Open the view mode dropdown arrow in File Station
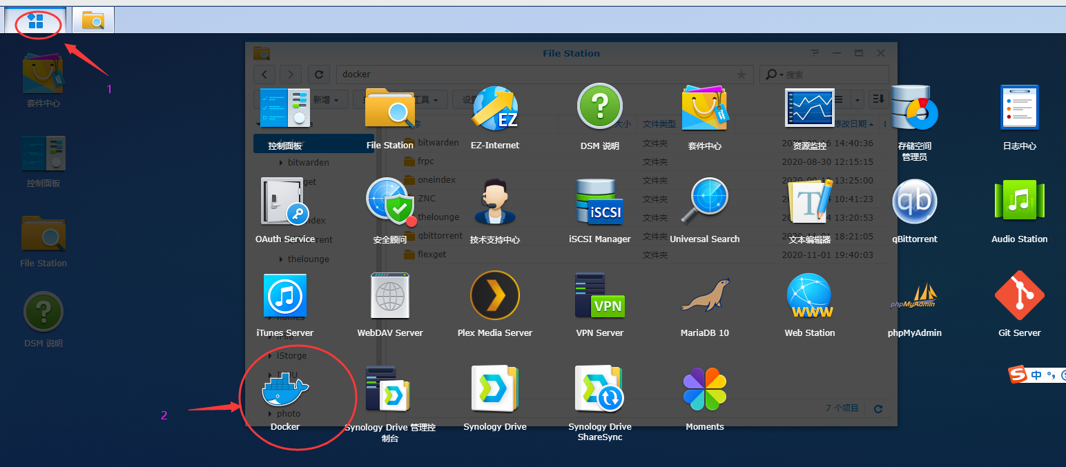The height and width of the screenshot is (467, 1066). click(x=857, y=99)
